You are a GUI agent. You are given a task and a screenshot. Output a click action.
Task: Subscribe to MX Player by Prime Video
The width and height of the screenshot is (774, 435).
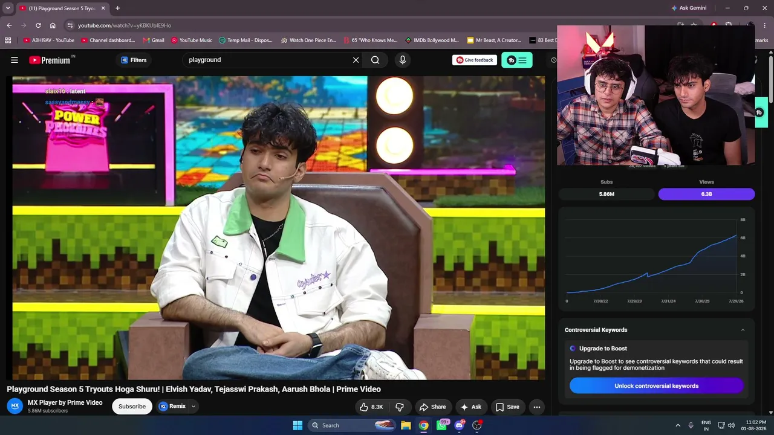tap(132, 407)
